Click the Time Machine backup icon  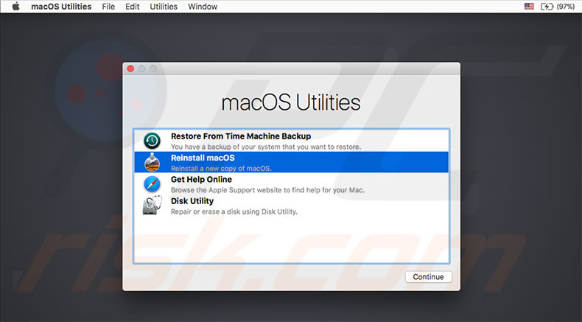coord(152,141)
